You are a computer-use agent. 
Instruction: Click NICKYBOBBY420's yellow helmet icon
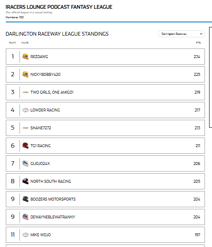(x=25, y=74)
